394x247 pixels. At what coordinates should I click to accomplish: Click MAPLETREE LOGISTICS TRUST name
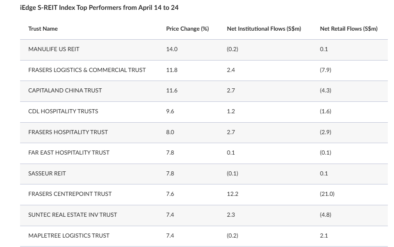69,236
